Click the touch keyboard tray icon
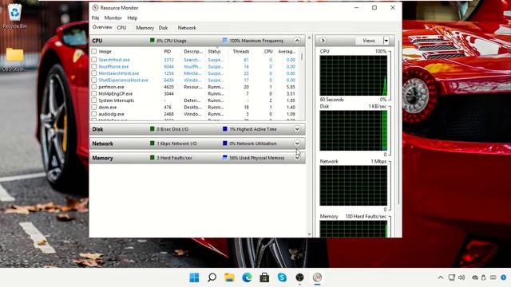 493,277
